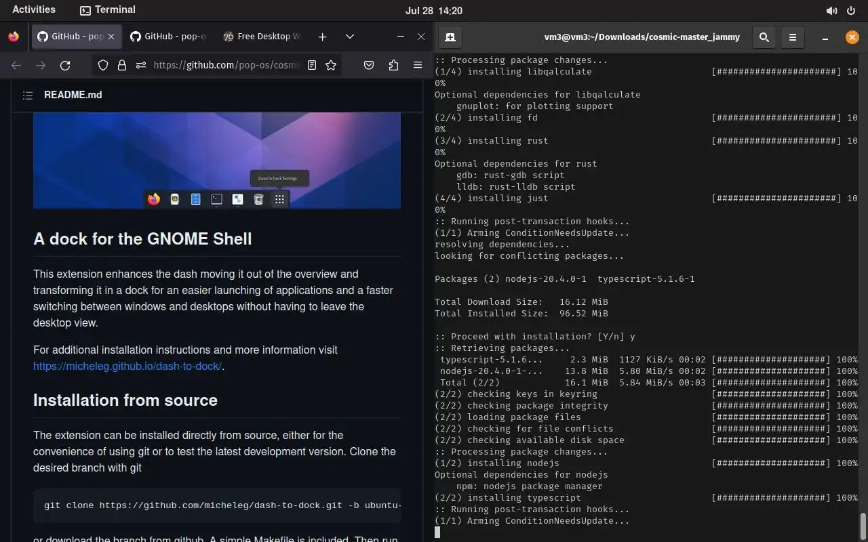Open Firefox application hamburger menu

(x=418, y=65)
